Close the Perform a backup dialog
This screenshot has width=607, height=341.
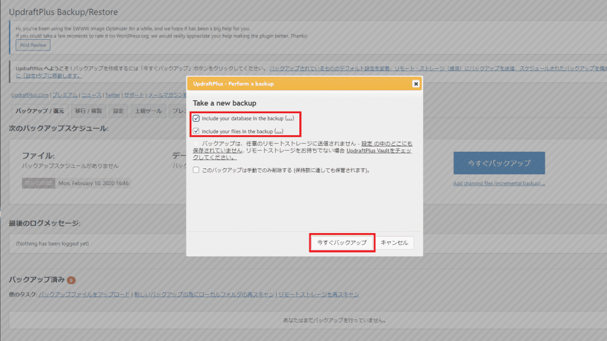[416, 84]
